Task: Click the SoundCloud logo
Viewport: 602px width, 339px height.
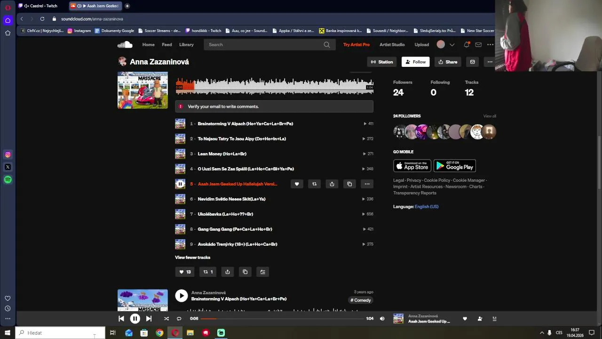Action: (x=125, y=45)
